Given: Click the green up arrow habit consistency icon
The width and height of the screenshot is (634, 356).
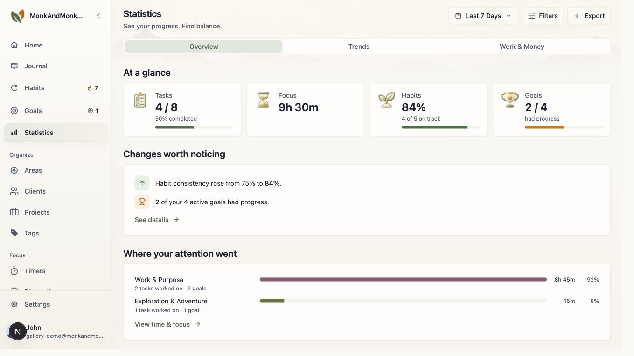Looking at the screenshot, I should pos(142,183).
